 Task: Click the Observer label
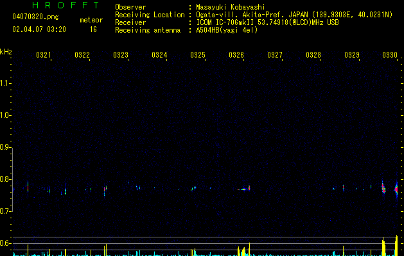[130, 7]
